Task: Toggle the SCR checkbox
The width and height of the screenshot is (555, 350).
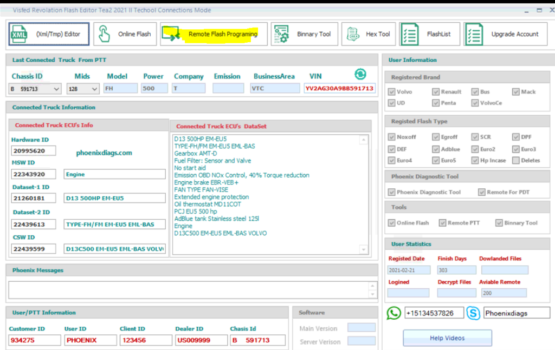Action: 475,137
